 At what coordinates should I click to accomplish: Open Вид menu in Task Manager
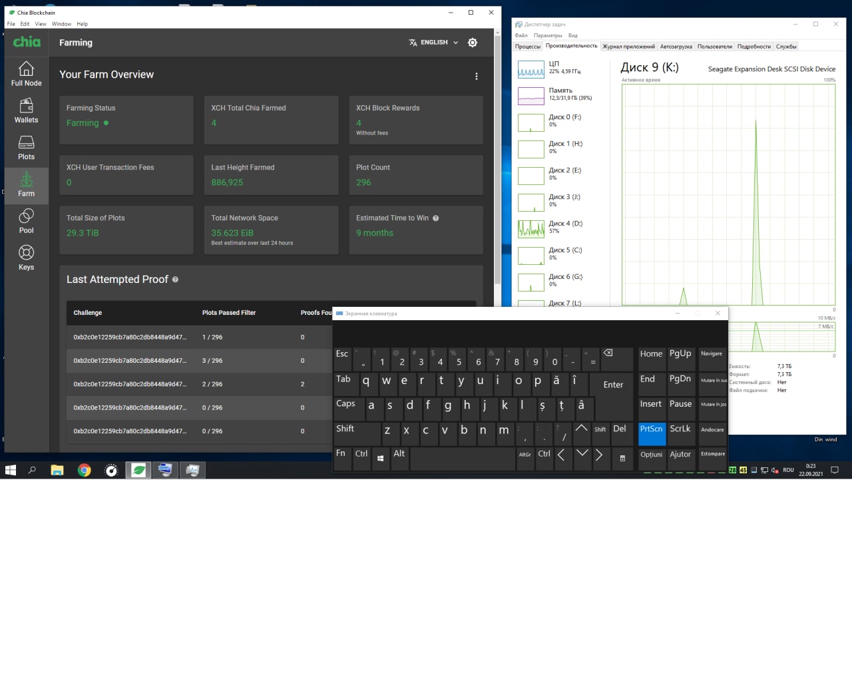573,35
